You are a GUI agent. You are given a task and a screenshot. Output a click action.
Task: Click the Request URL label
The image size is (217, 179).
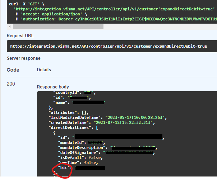pos(20,36)
